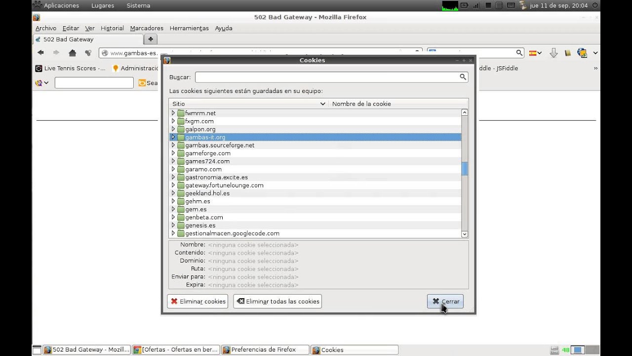Expand the fwmrm.net cookie folder
Screen dimensions: 632x356
(173, 113)
